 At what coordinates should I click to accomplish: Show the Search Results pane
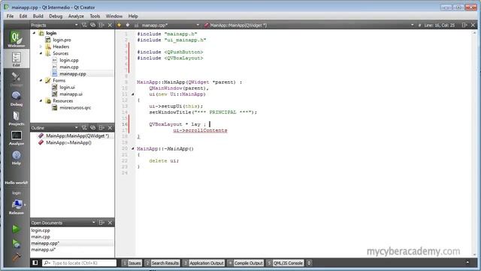162,263
